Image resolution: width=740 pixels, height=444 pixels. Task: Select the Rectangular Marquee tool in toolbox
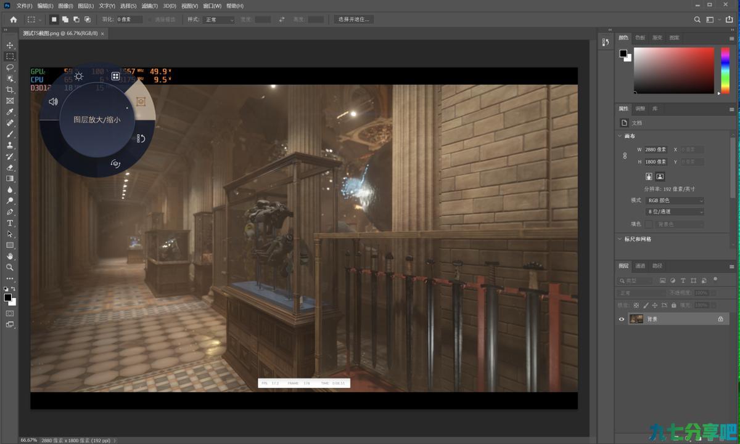click(10, 56)
